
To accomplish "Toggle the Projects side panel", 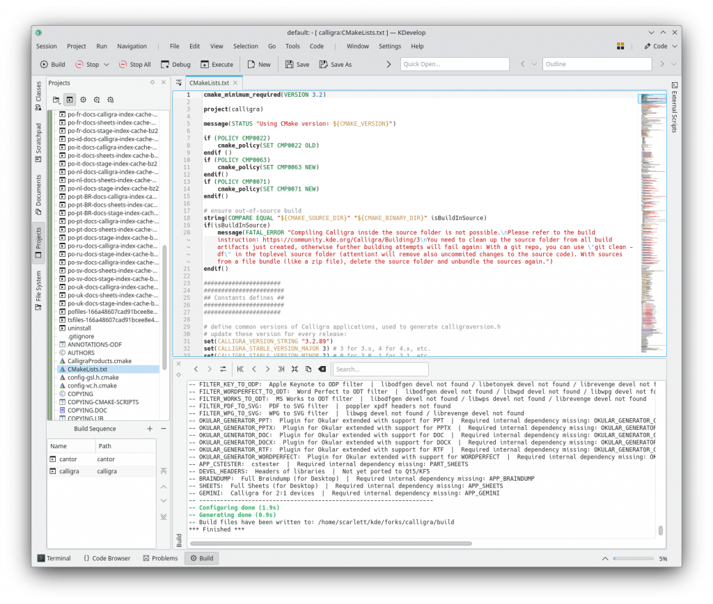I will (x=38, y=243).
